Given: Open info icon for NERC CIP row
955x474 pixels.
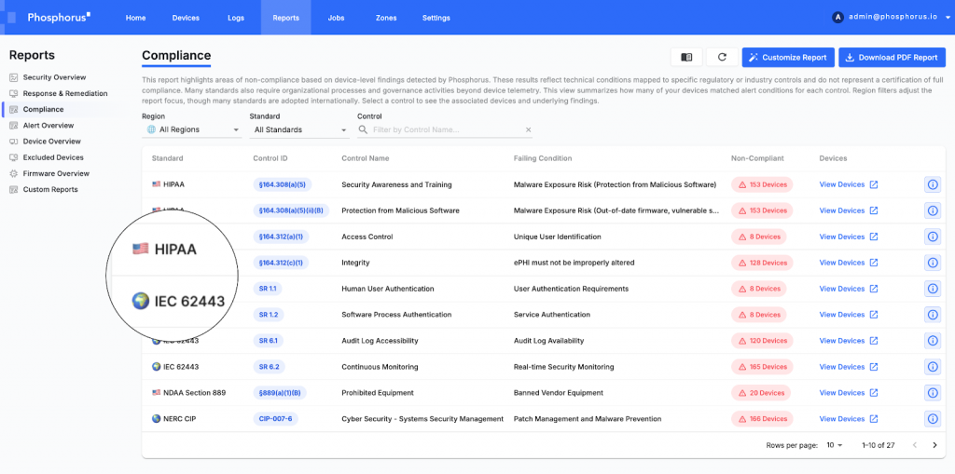Looking at the screenshot, I should 932,419.
